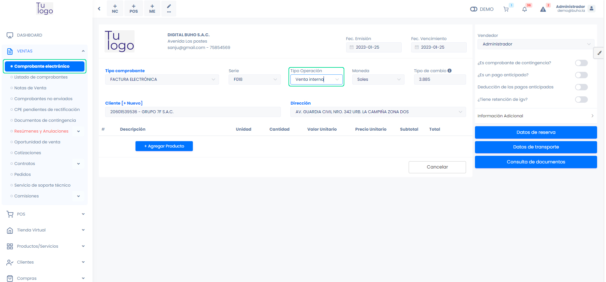Click the shopping cart icon in header
Screen dimensions: 606x282
[x=506, y=9]
